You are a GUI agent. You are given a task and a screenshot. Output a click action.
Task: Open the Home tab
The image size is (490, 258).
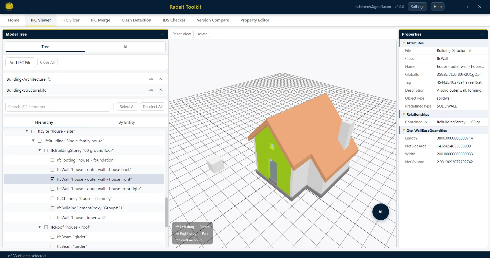pos(14,20)
